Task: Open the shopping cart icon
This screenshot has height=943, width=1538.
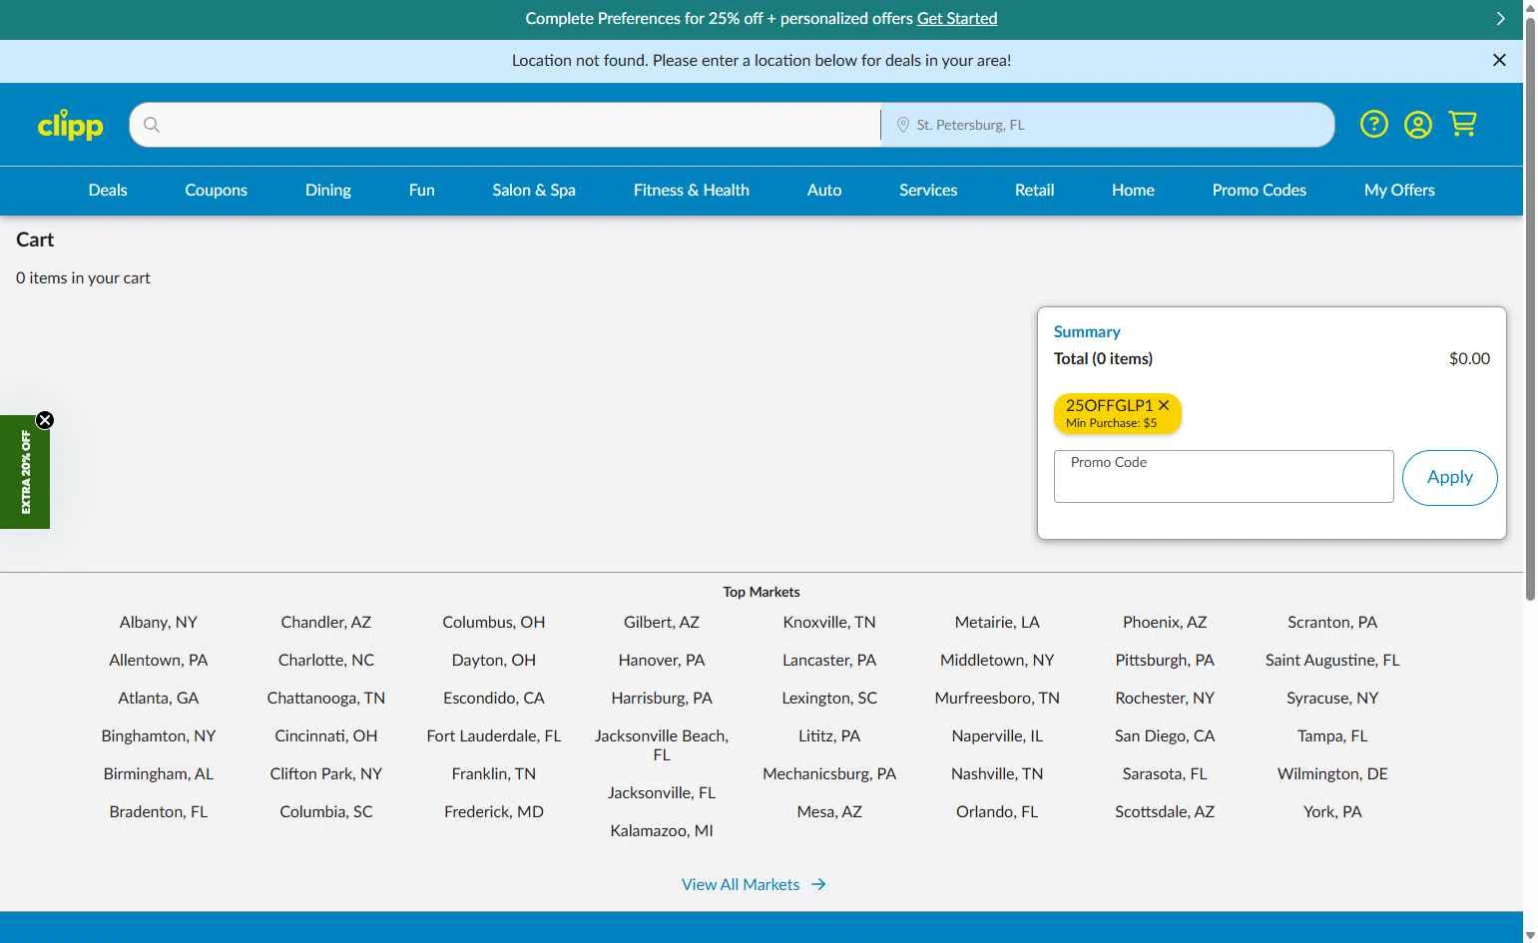Action: pos(1463,124)
